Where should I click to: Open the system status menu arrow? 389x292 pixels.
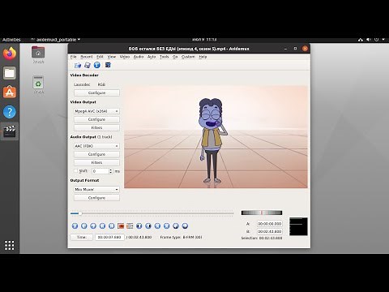(383, 40)
